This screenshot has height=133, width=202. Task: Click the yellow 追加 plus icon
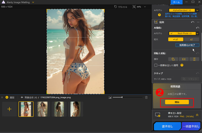7,97
